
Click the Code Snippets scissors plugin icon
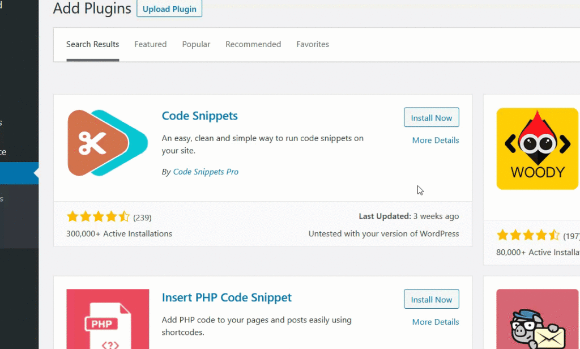click(108, 143)
